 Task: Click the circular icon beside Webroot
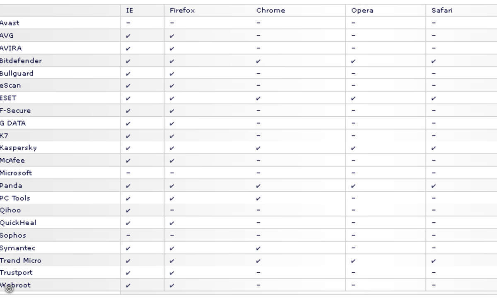tap(9, 289)
